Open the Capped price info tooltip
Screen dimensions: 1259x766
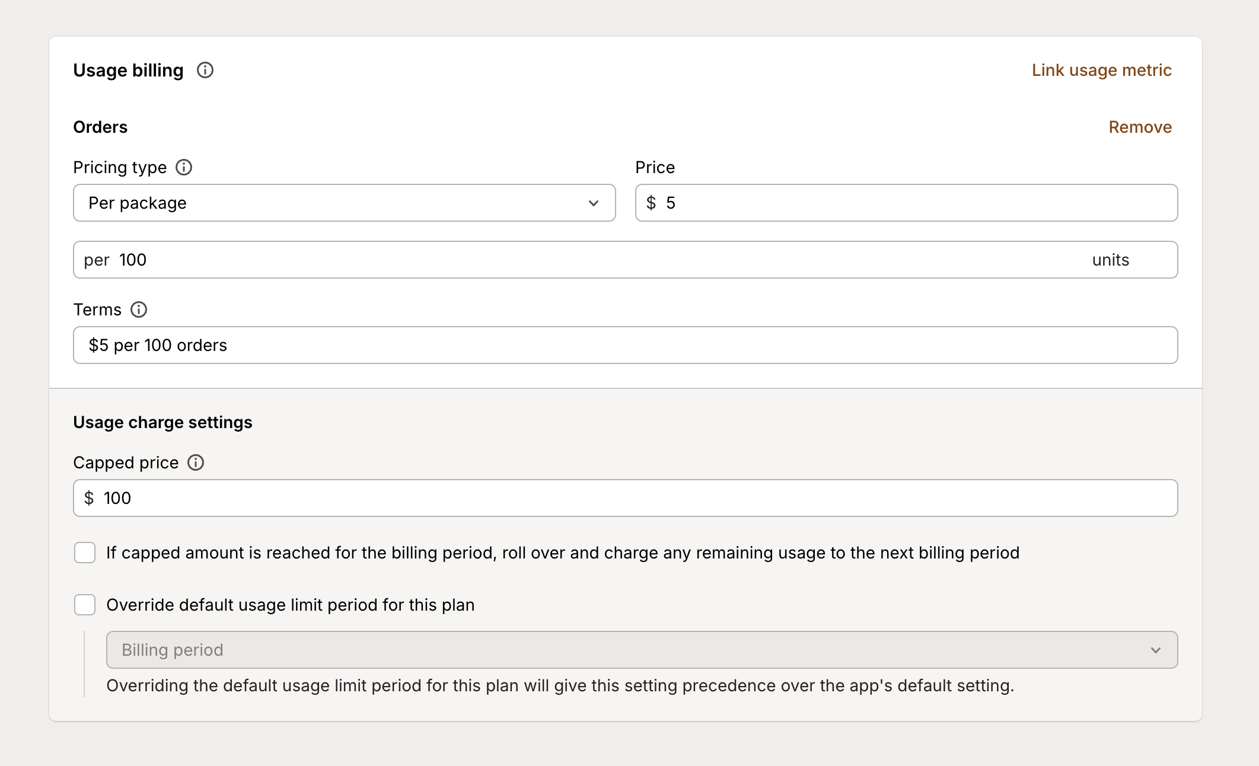[x=196, y=462]
